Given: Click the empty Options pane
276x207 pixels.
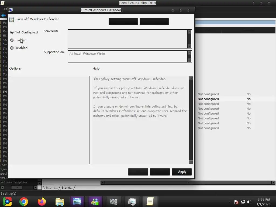Looking at the screenshot, I should point(49,120).
